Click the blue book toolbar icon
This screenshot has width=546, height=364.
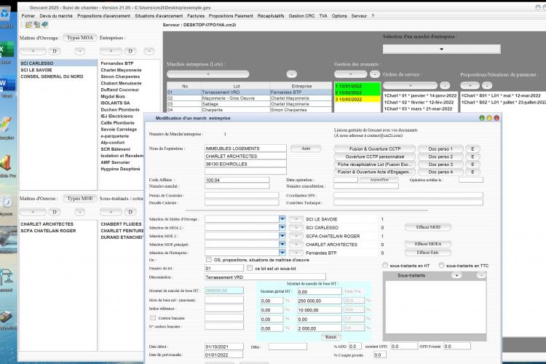click(44, 25)
